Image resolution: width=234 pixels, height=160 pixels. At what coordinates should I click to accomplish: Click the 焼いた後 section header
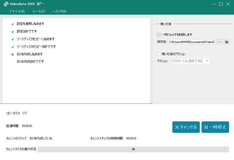(x=166, y=24)
